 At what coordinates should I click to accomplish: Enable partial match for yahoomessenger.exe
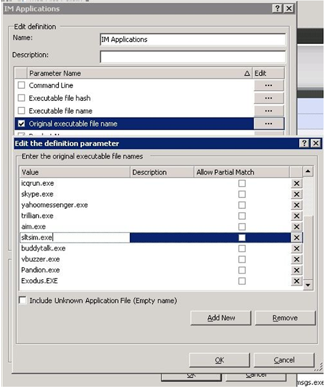[242, 205]
